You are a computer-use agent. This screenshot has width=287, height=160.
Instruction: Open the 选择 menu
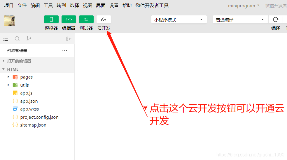click(x=74, y=6)
